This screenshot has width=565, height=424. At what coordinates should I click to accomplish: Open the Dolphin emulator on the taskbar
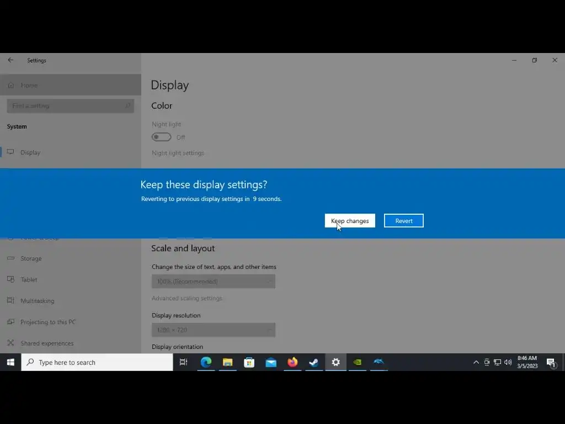(379, 362)
